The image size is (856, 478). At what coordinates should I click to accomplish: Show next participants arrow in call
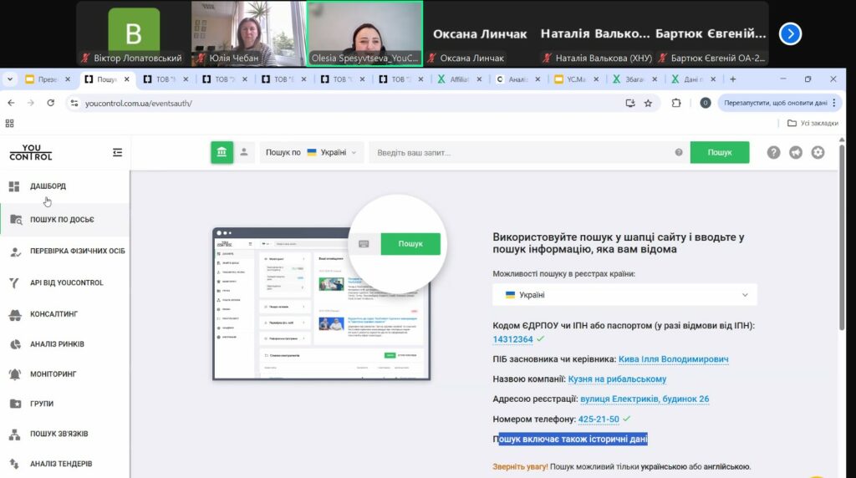[790, 33]
